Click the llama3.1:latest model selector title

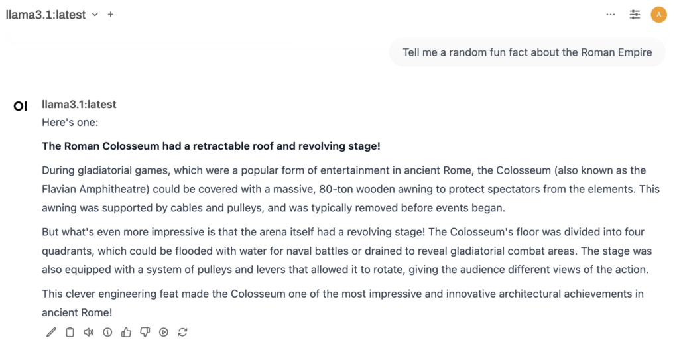pyautogui.click(x=46, y=15)
